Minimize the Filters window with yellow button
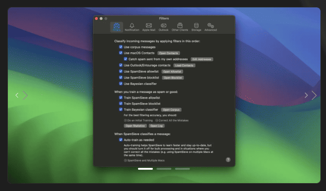The height and width of the screenshot is (191, 326). tap(101, 18)
